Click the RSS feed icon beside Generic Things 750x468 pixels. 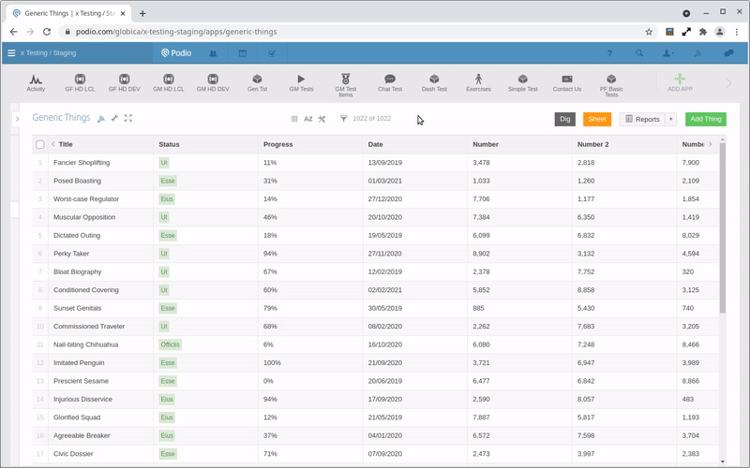pyautogui.click(x=101, y=119)
